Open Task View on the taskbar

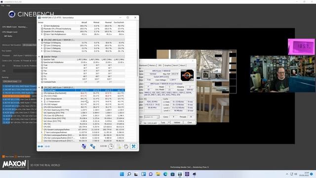tap(136, 174)
